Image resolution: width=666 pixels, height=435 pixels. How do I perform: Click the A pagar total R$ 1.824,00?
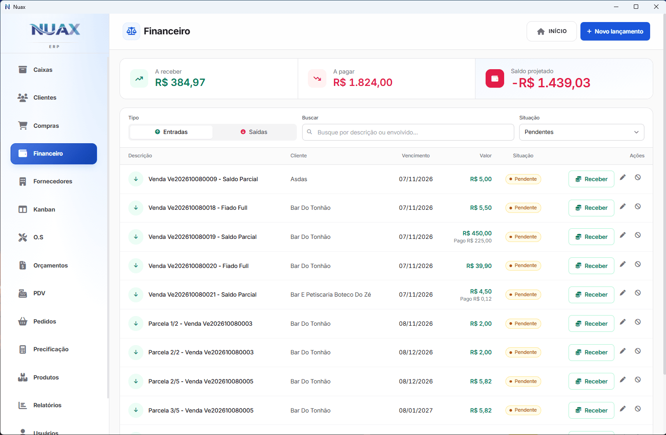point(363,82)
